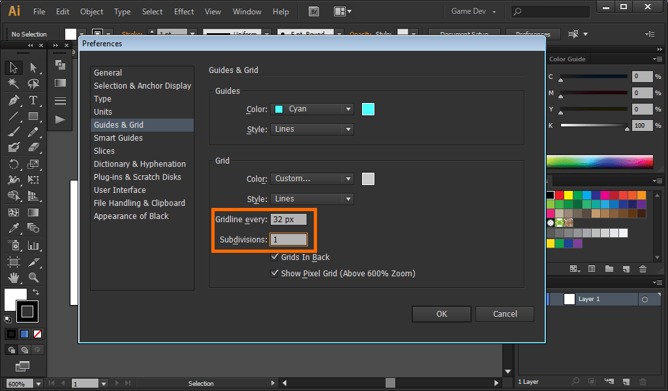Select the Magic Wand tool
This screenshot has height=391, width=668.
pyautogui.click(x=14, y=84)
